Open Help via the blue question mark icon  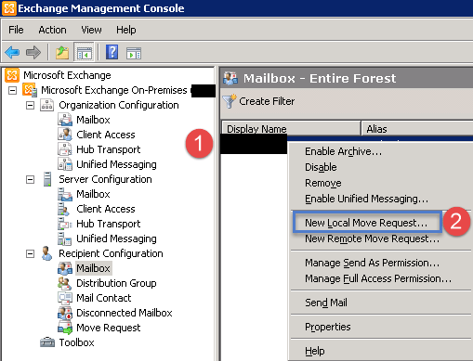pyautogui.click(x=112, y=52)
